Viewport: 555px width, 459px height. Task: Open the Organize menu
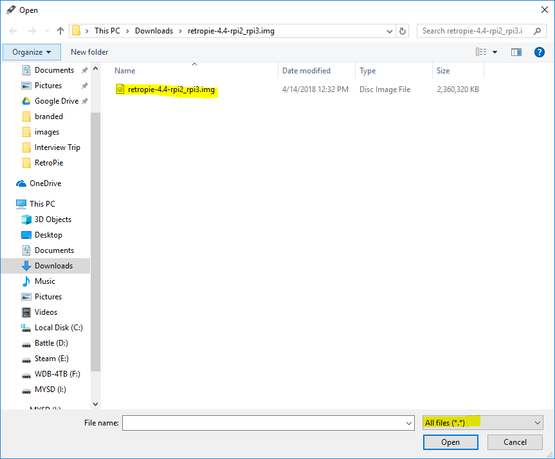point(32,52)
